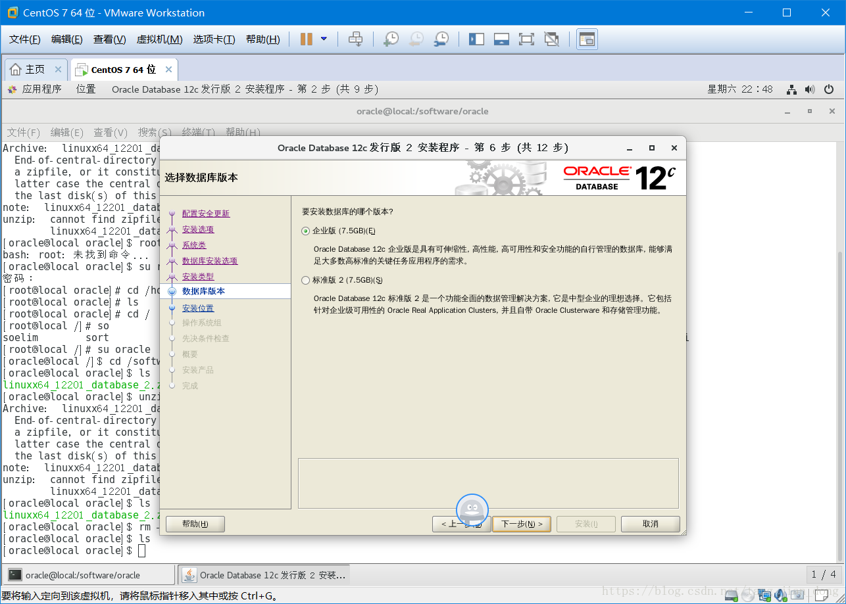Go to 配置安全更新 step link
846x604 pixels.
pos(206,214)
